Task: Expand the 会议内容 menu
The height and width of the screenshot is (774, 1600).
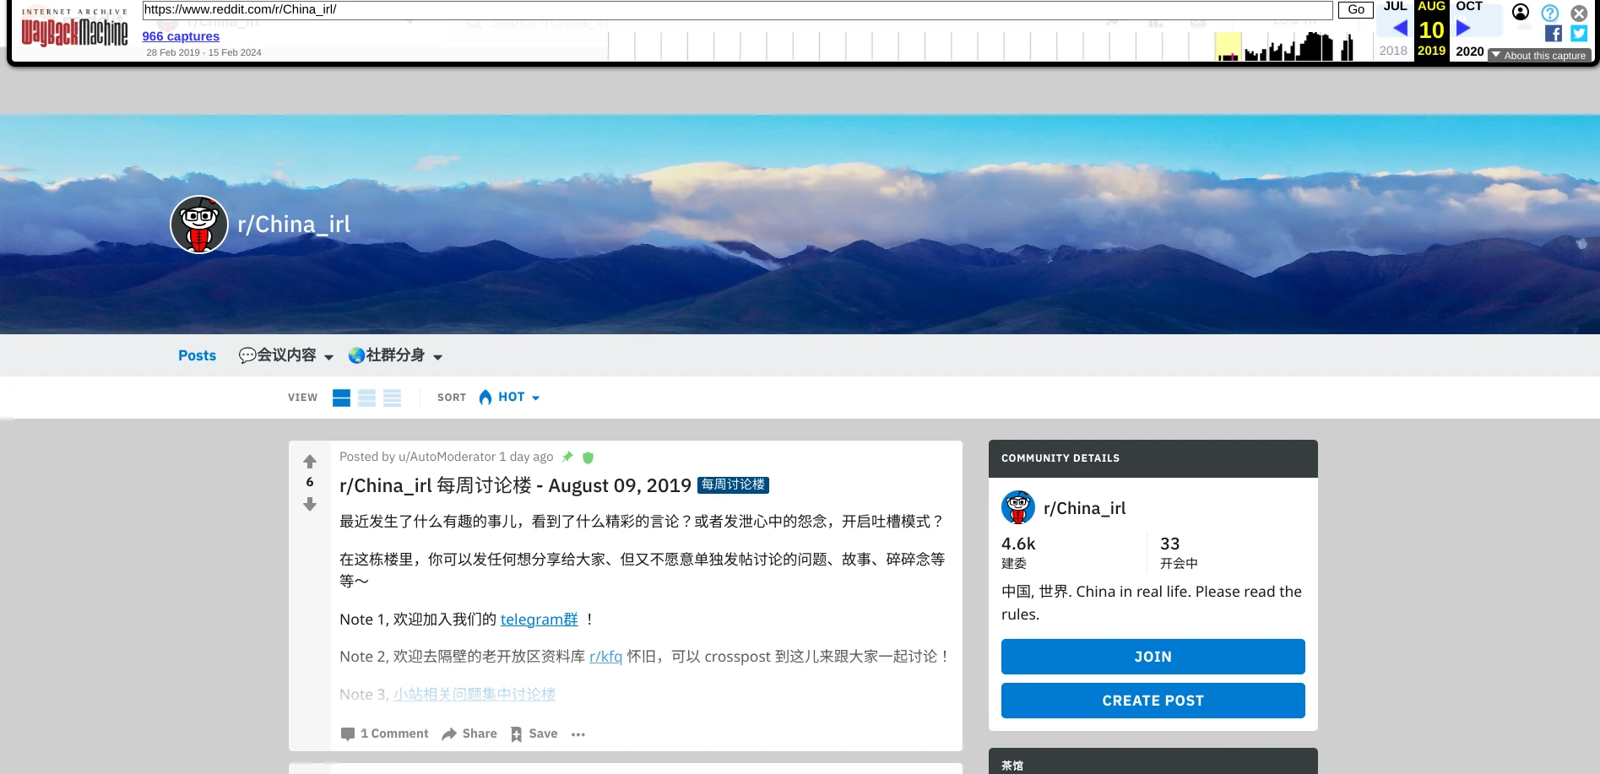Action: [286, 355]
